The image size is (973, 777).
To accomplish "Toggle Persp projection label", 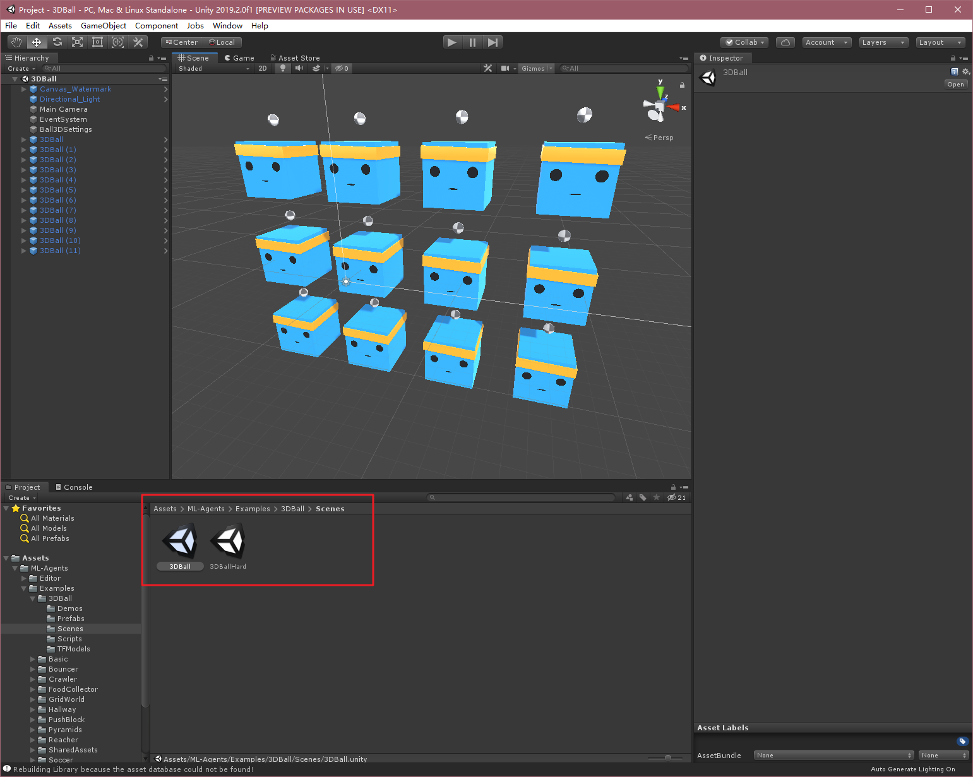I will [659, 138].
